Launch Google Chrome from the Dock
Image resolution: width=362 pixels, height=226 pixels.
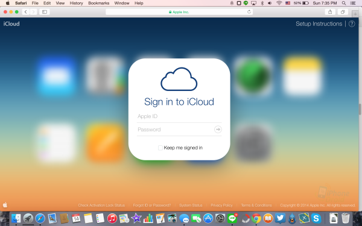256,218
